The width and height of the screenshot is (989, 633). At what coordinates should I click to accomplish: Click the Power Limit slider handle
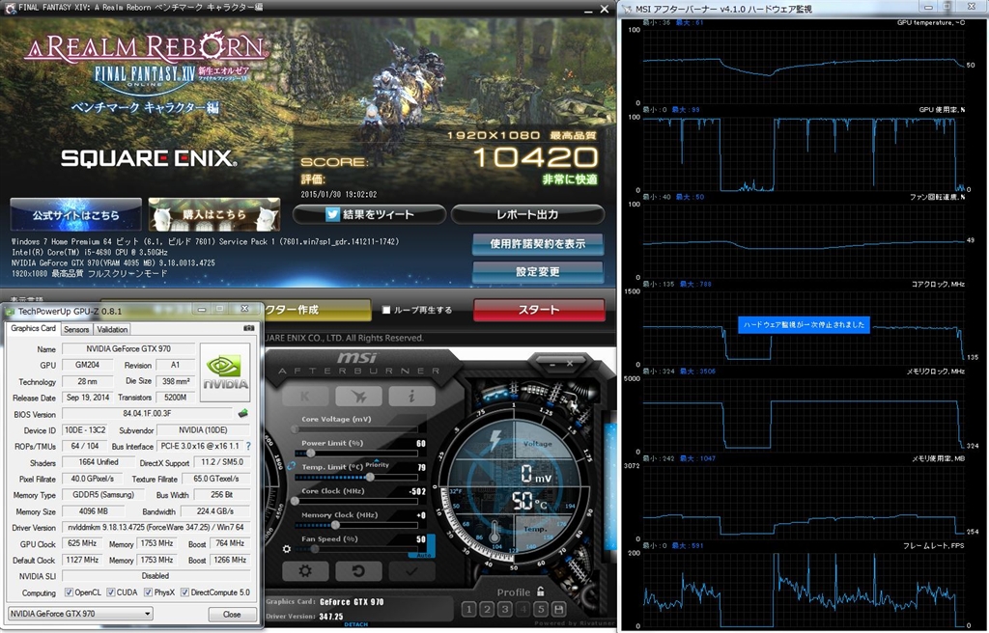(x=310, y=453)
